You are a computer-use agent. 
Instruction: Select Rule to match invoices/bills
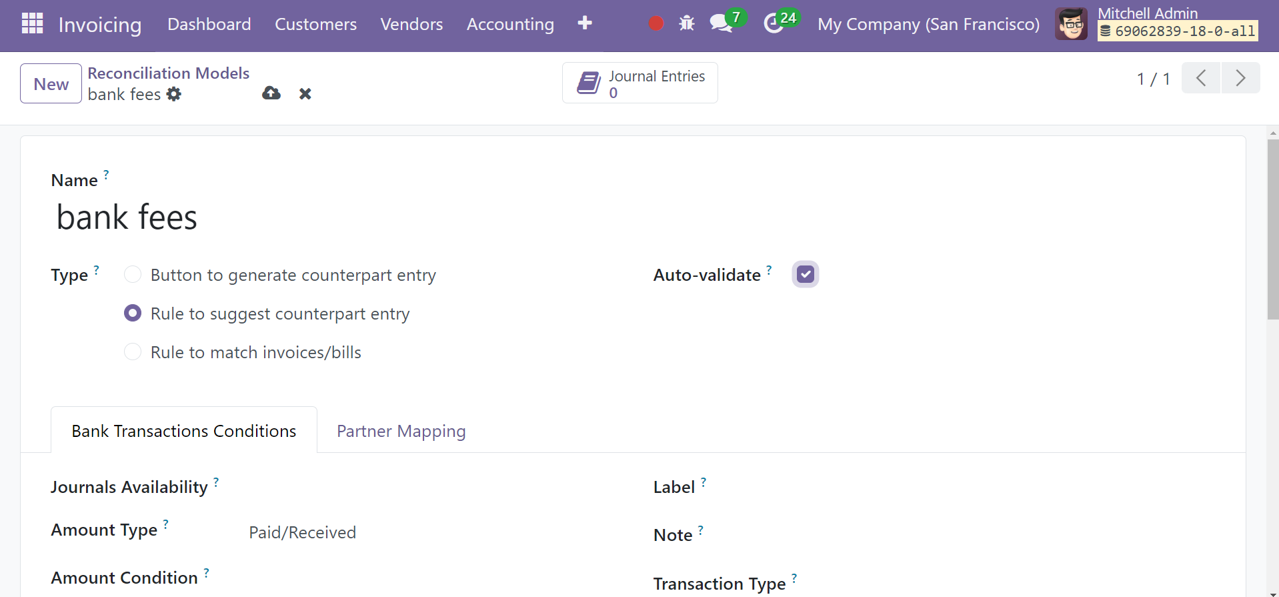133,352
